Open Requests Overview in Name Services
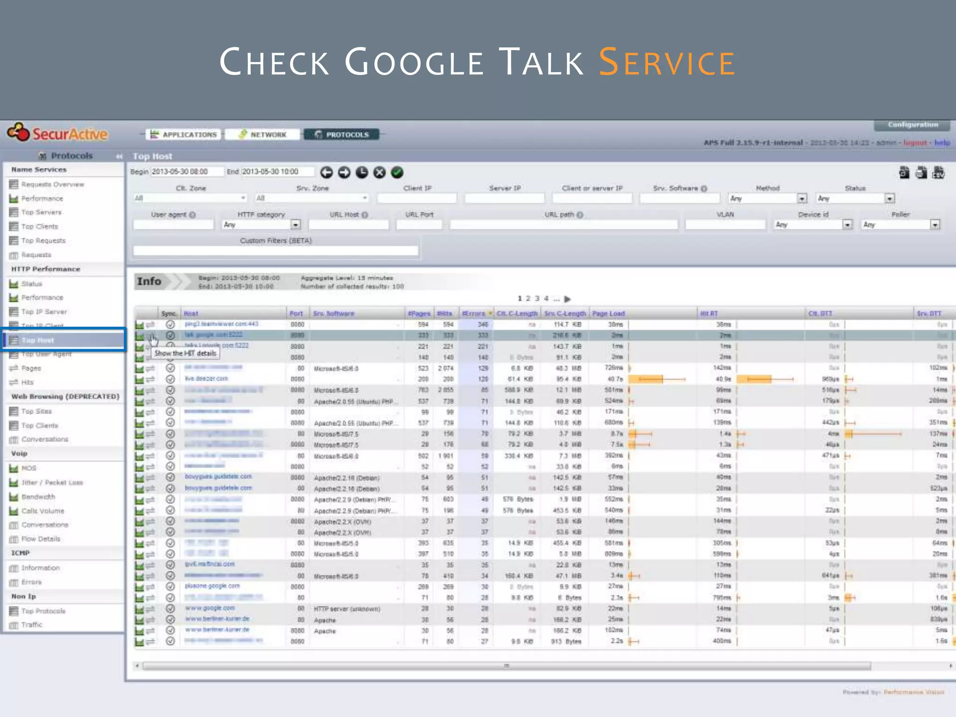This screenshot has height=717, width=956. (x=53, y=185)
